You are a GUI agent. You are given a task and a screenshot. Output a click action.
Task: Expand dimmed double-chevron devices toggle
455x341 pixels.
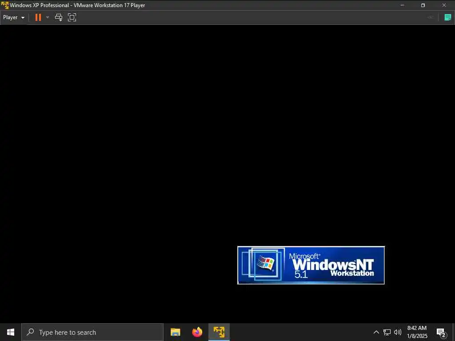[430, 17]
